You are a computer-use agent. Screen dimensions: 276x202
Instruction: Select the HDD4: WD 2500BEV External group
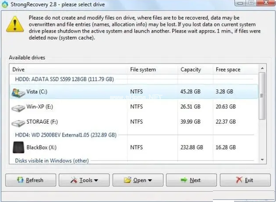66,135
